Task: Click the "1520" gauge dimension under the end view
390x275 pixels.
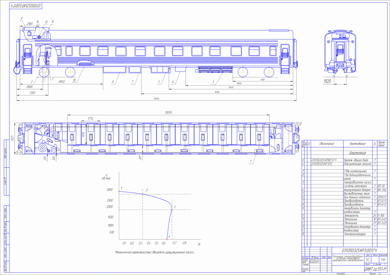Action: point(327,81)
